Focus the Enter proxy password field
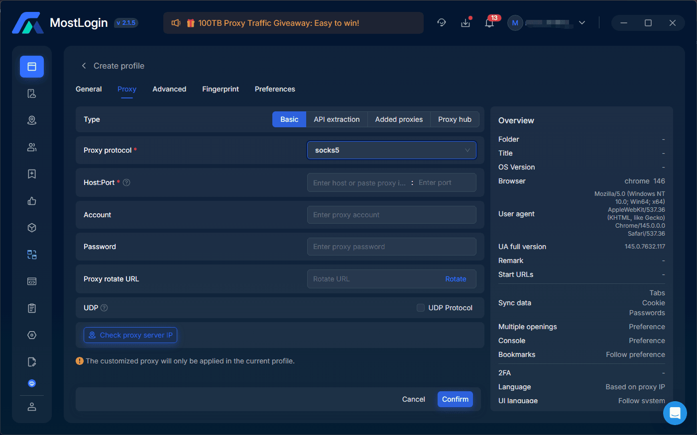Viewport: 697px width, 435px height. pyautogui.click(x=392, y=247)
